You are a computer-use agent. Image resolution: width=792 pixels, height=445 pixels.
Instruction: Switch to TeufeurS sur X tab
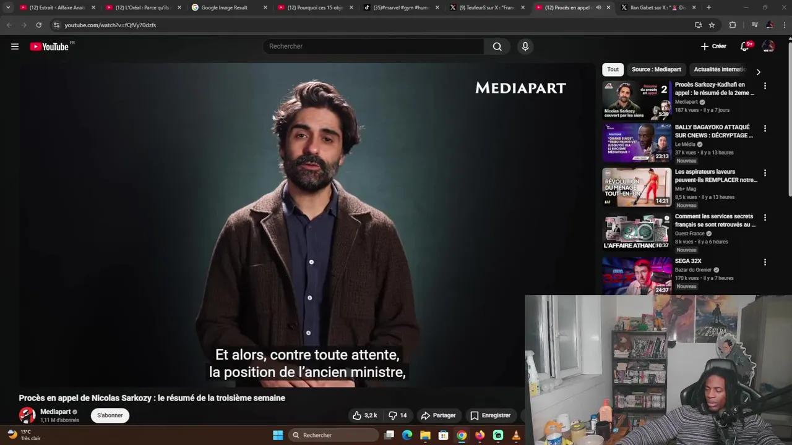click(486, 7)
